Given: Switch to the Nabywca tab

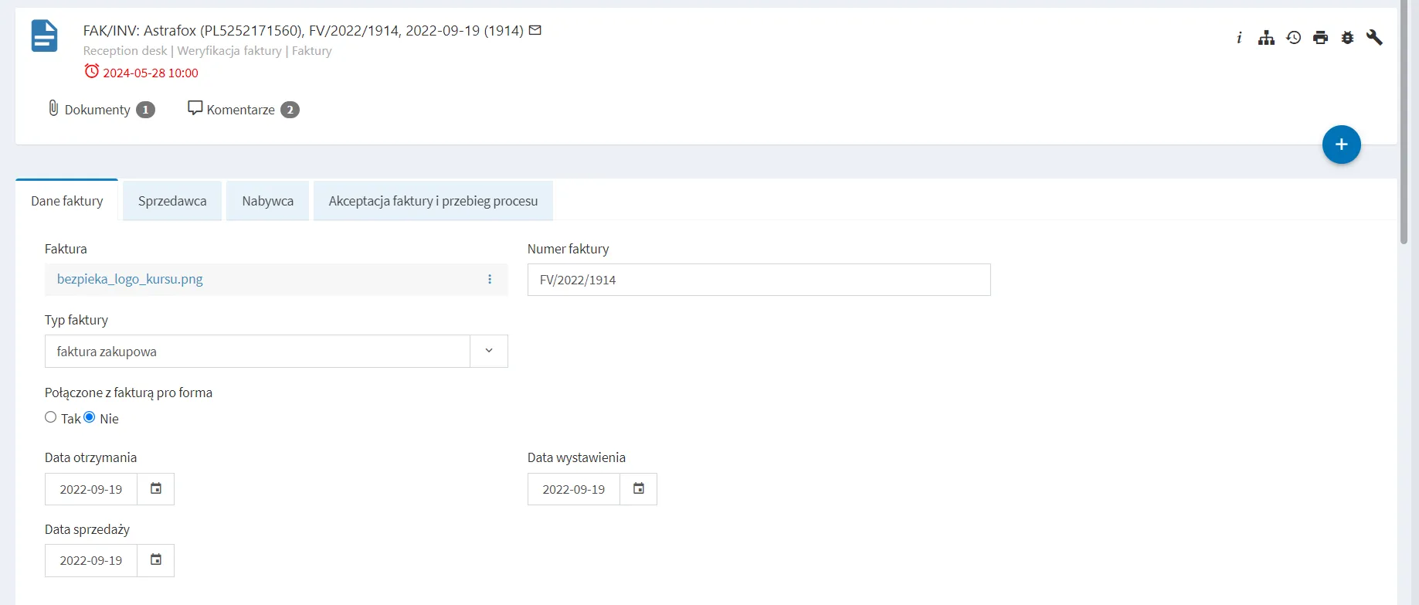Looking at the screenshot, I should pyautogui.click(x=268, y=201).
